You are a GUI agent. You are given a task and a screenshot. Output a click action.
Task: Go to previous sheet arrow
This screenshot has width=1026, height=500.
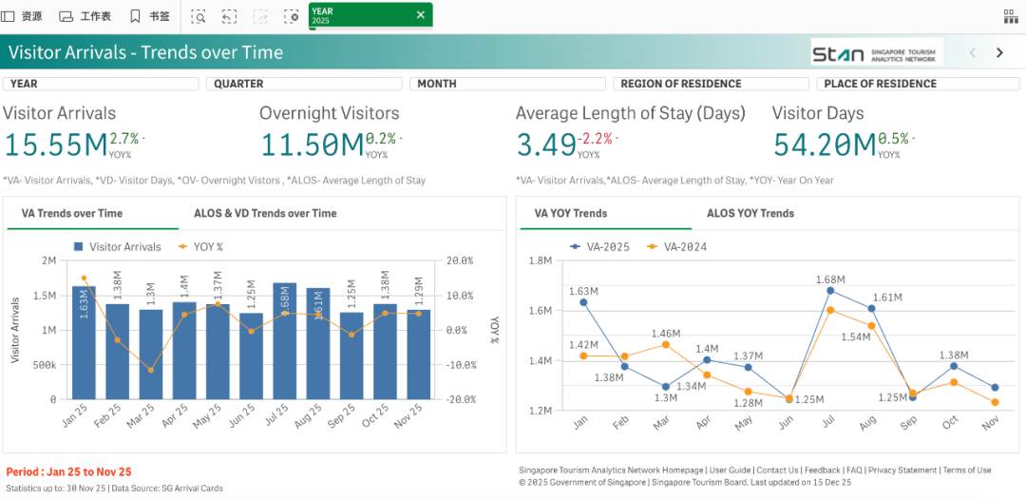pos(972,53)
